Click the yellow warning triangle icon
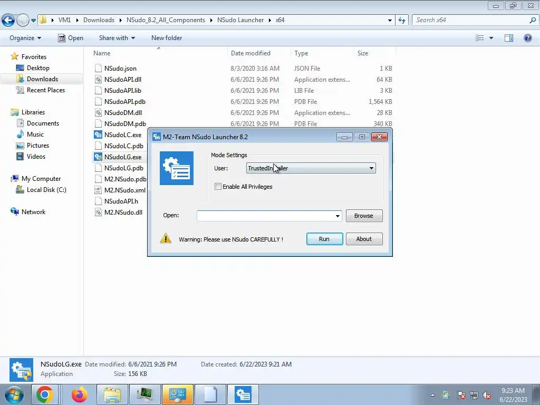The width and height of the screenshot is (540, 405). (x=166, y=238)
